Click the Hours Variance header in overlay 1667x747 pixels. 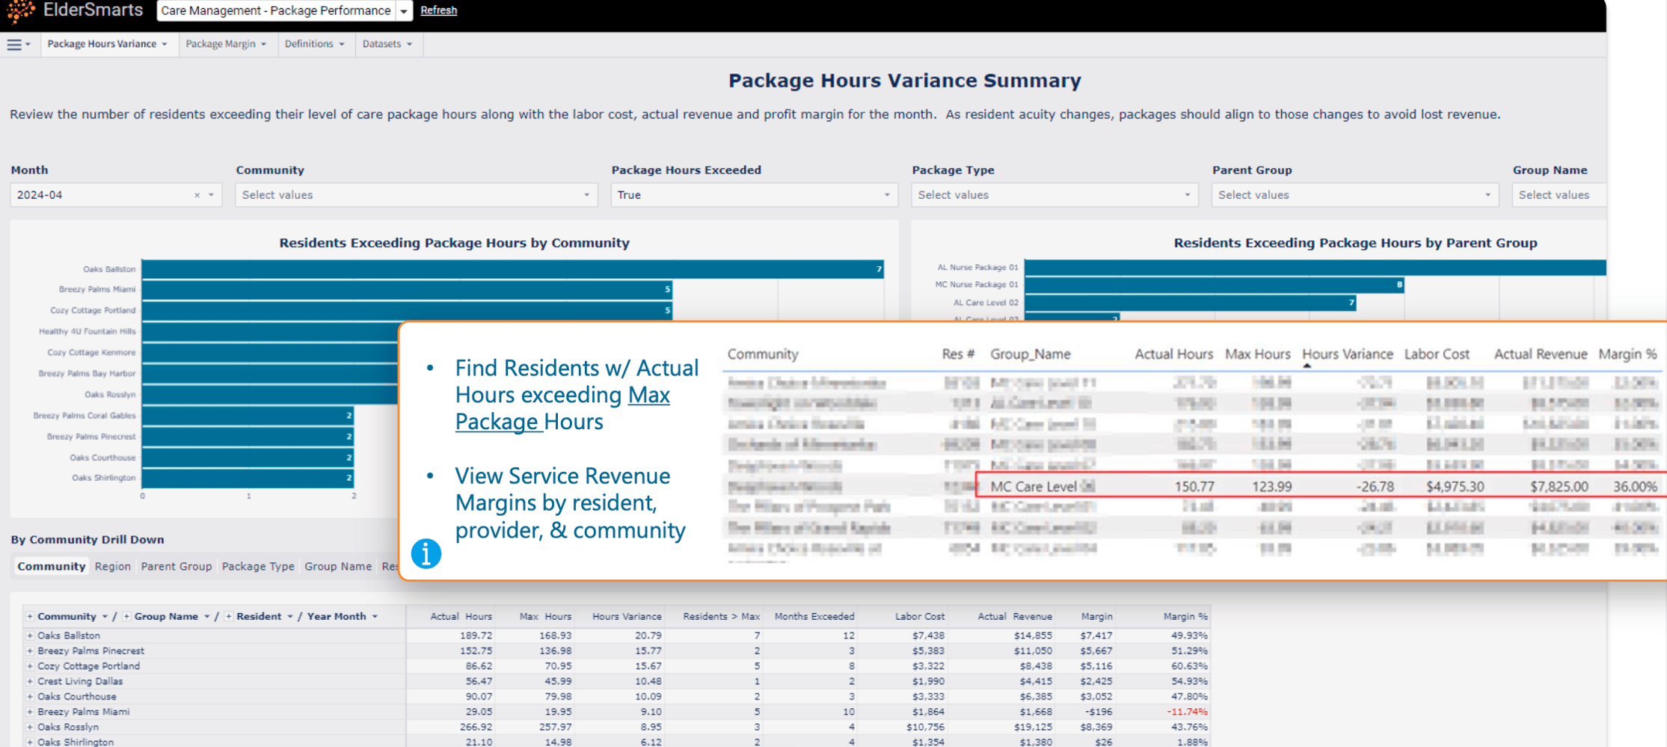pos(1347,354)
